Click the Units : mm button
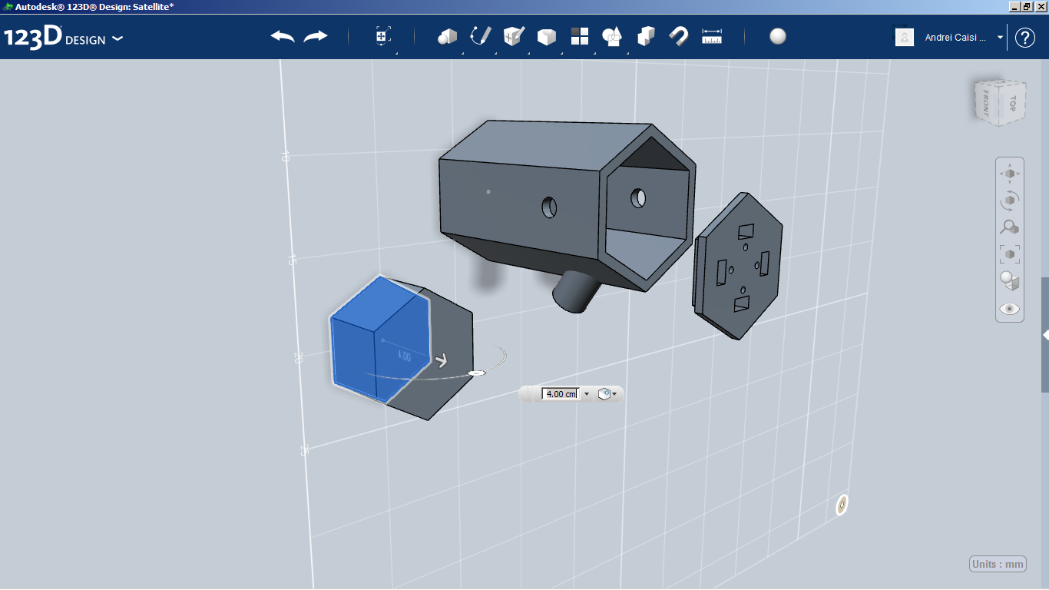The height and width of the screenshot is (590, 1049). [x=998, y=564]
